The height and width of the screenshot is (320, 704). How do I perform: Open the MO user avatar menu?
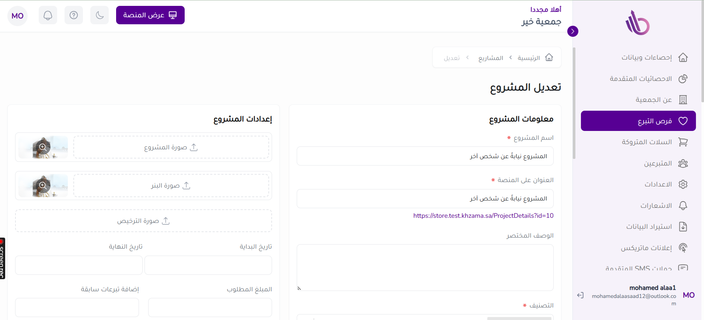tap(17, 16)
